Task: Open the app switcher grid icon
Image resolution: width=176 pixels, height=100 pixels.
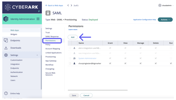Action: (38, 19)
